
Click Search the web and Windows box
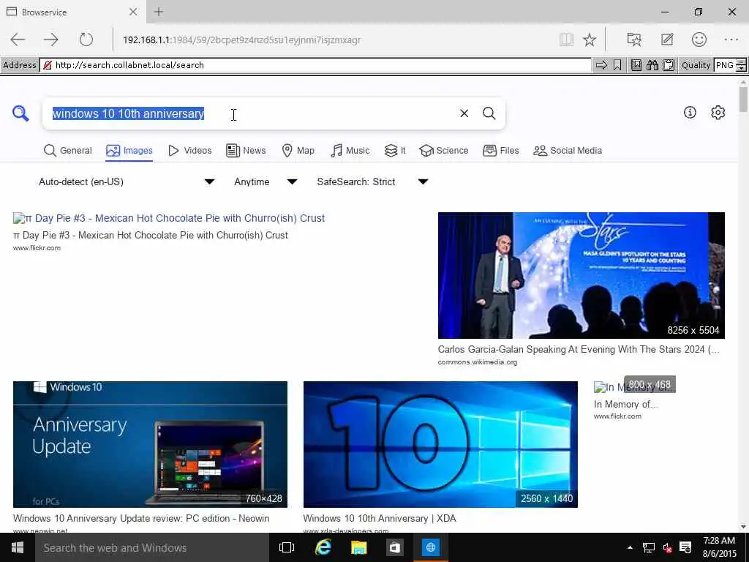[152, 547]
